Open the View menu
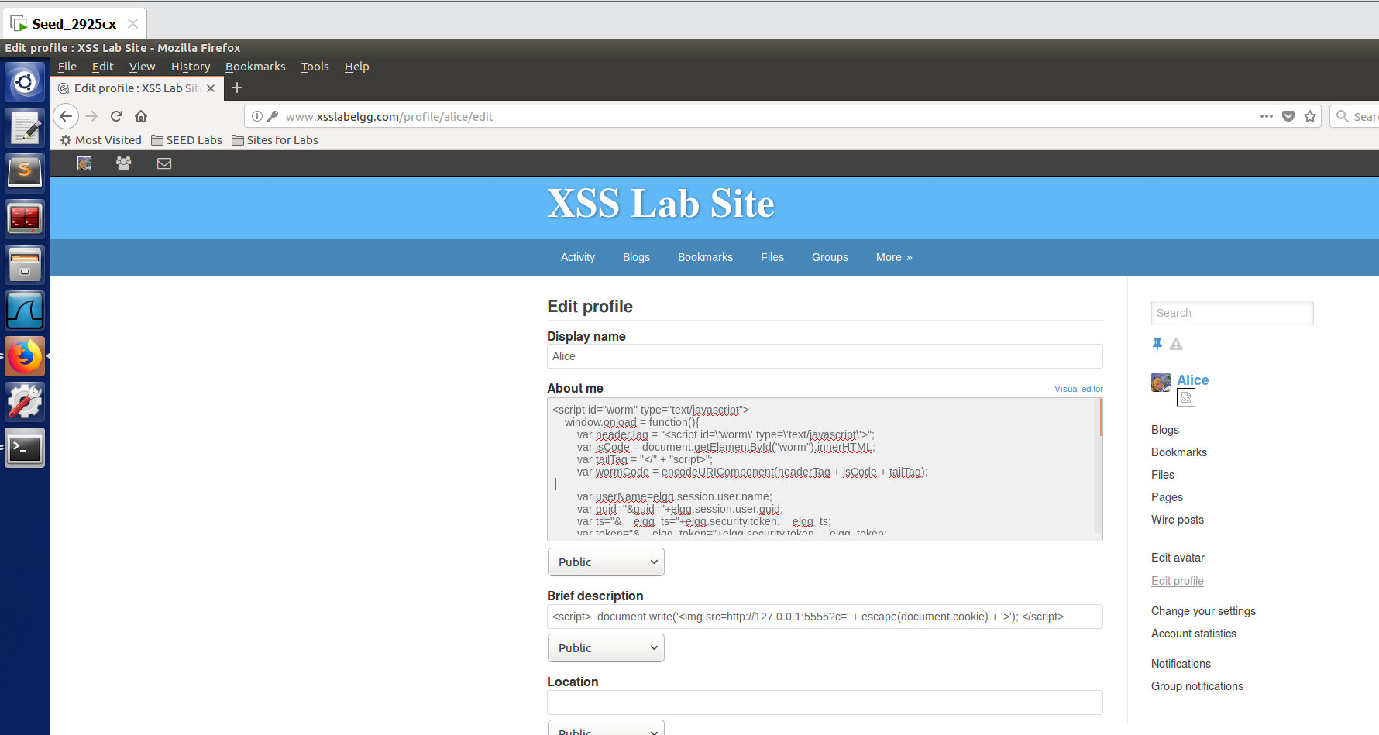1379x735 pixels. (142, 67)
